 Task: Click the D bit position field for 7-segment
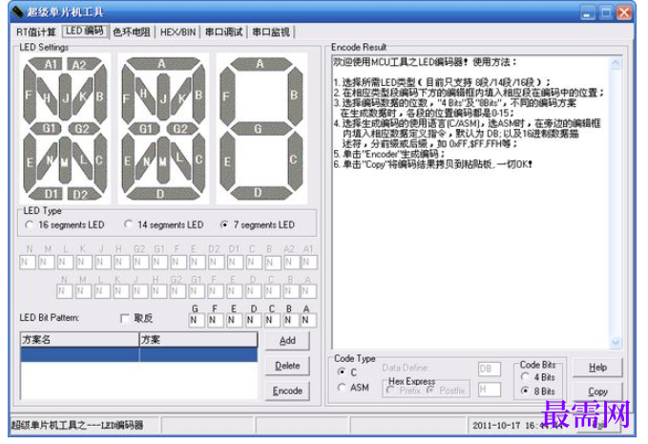(253, 320)
